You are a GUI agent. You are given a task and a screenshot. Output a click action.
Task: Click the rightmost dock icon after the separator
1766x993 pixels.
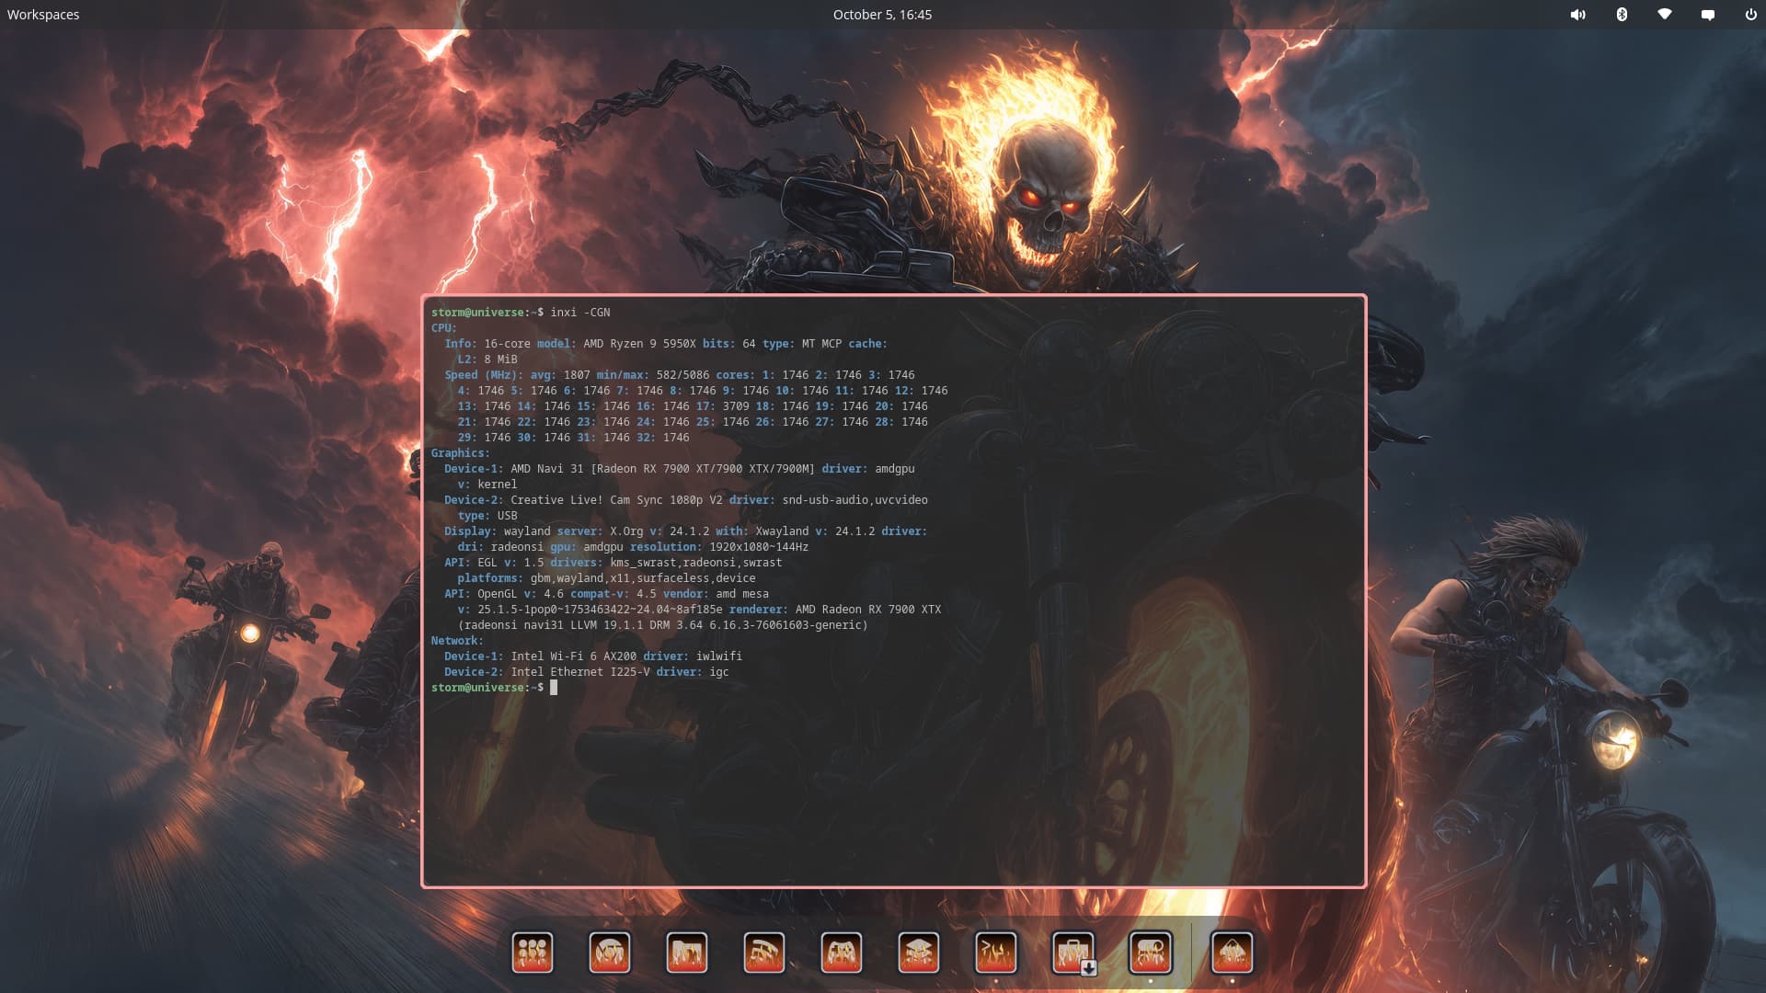(1233, 953)
